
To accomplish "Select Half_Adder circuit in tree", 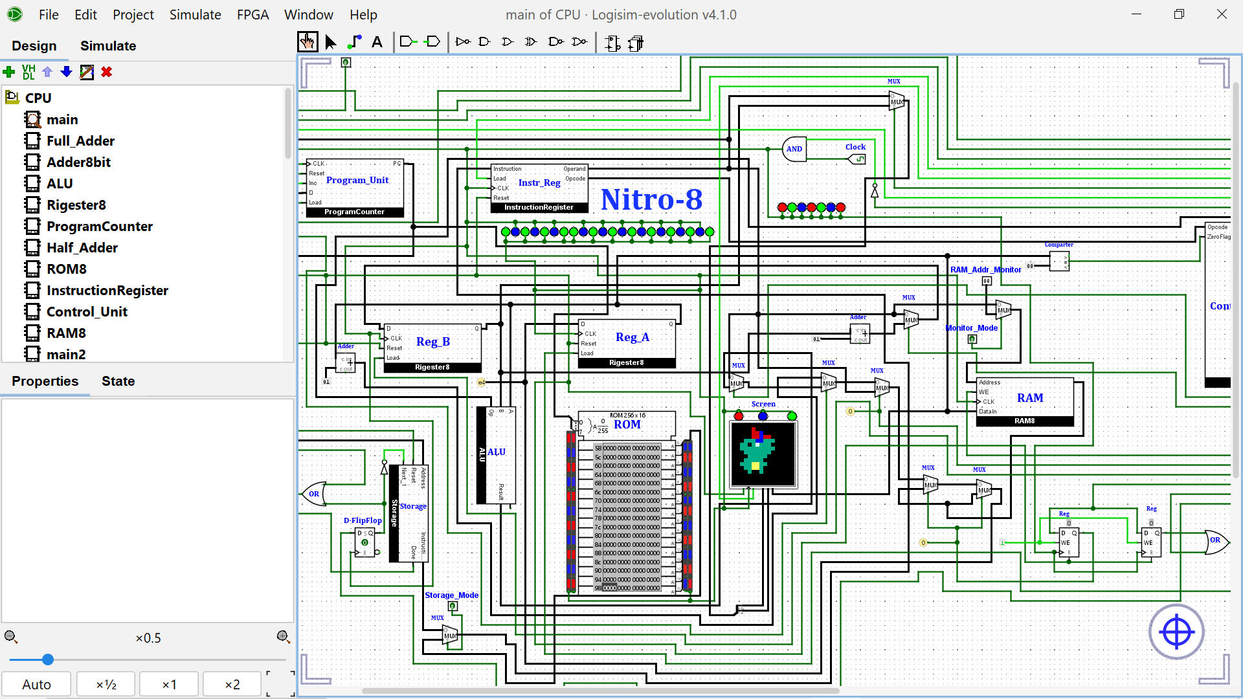I will 82,248.
